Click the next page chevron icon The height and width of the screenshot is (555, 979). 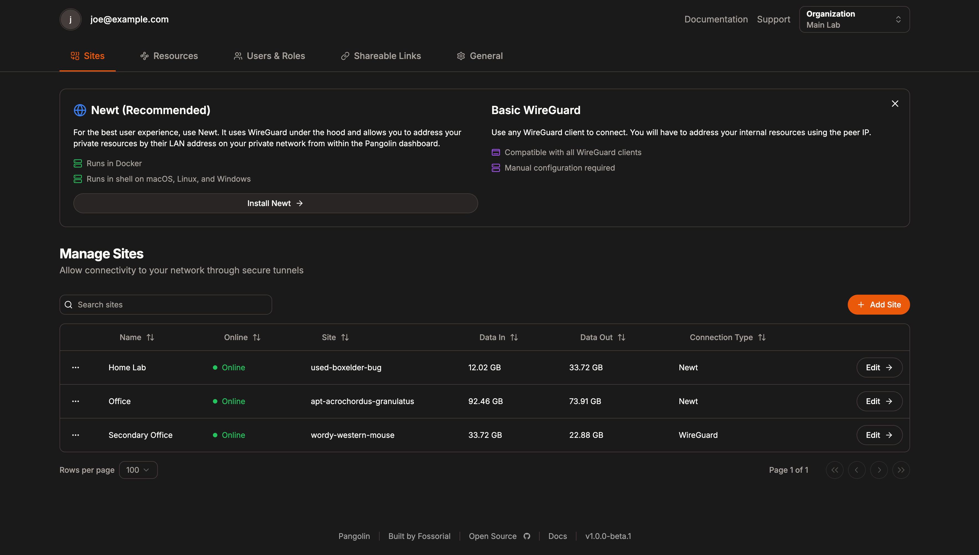pos(879,470)
